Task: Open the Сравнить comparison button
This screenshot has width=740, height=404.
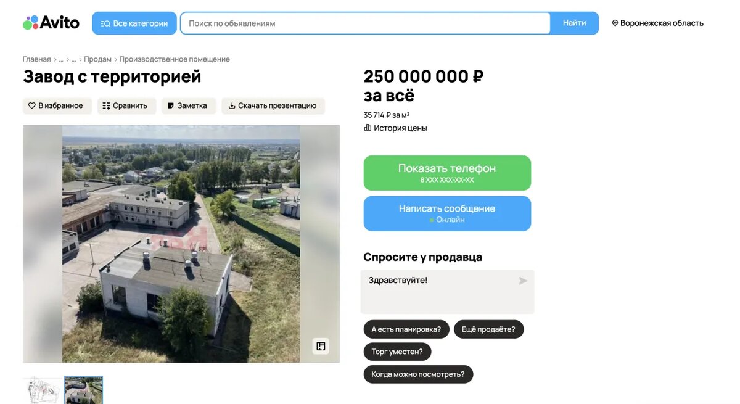Action: (126, 105)
